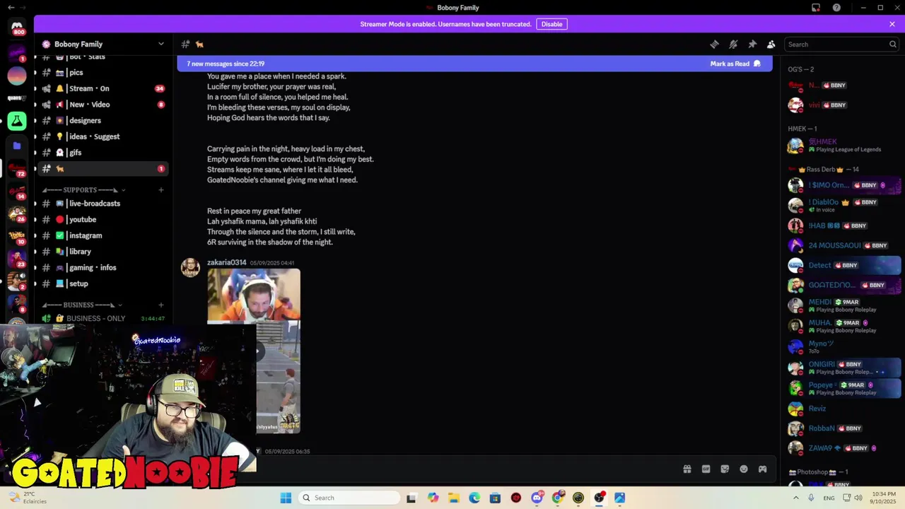Open Discord direct messages home icon

17,28
